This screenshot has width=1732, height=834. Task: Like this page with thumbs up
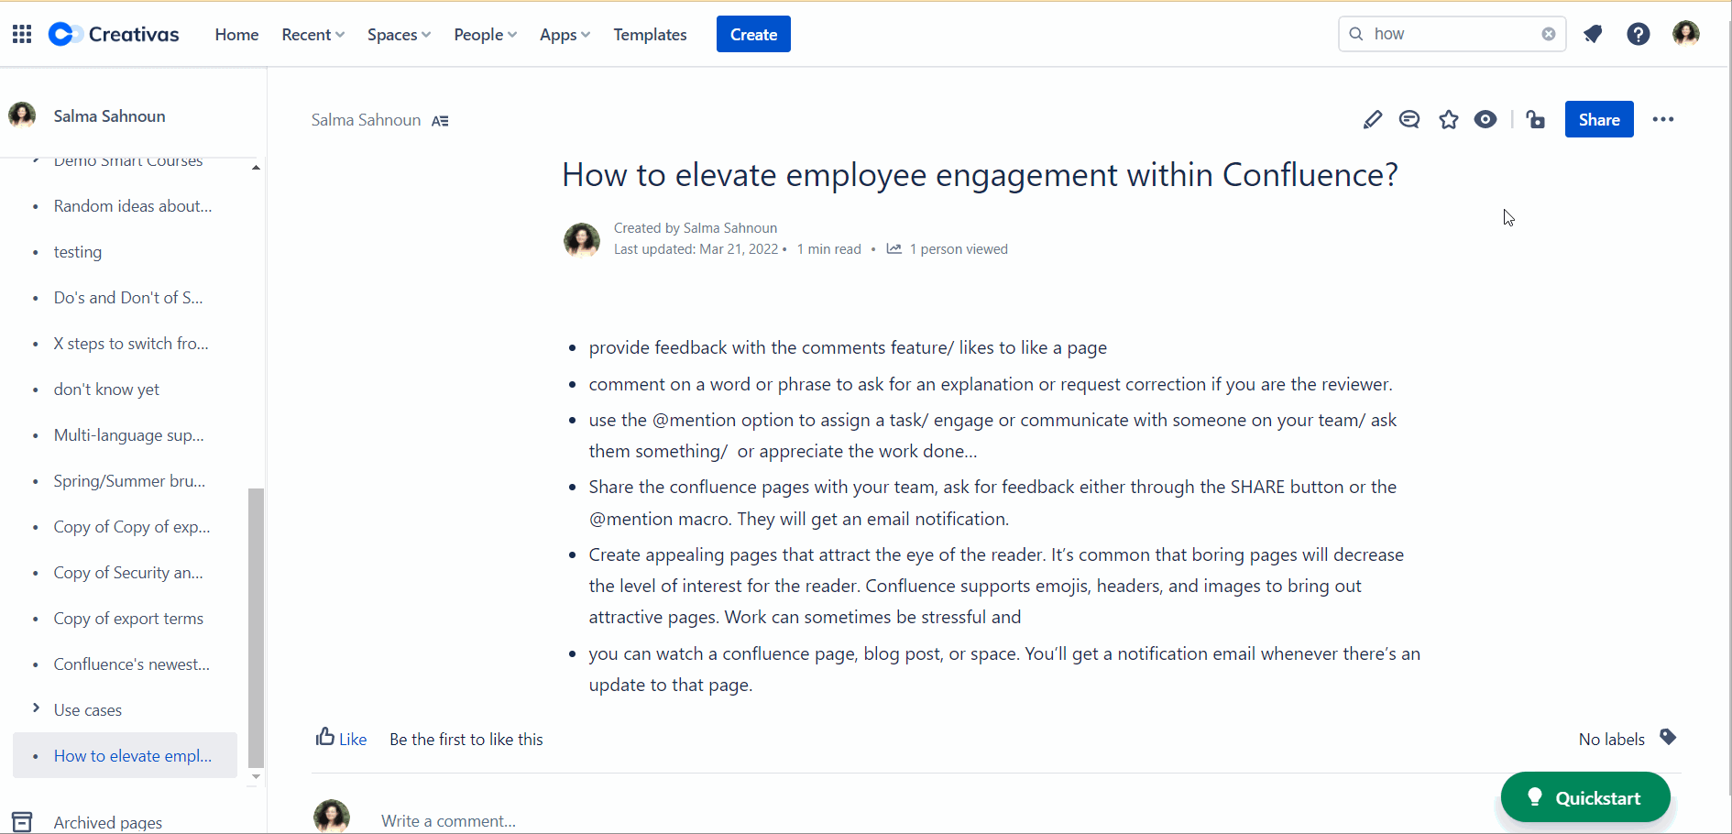click(341, 739)
